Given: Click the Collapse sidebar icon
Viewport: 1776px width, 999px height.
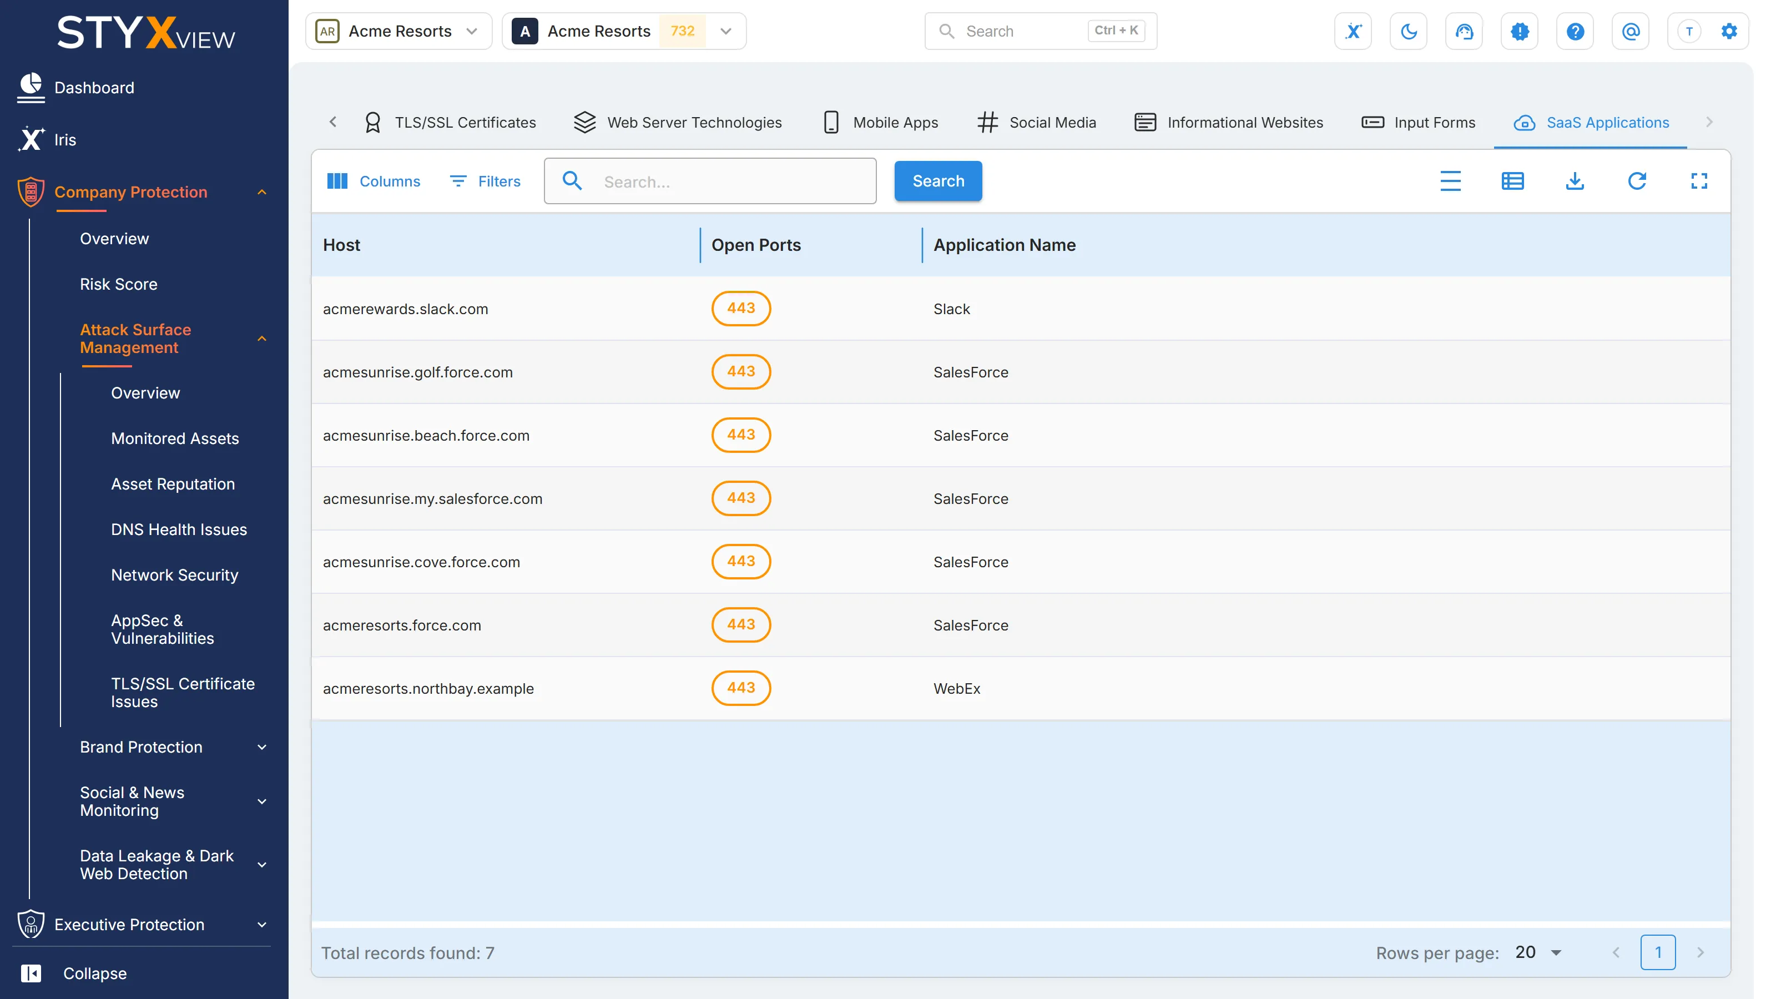Looking at the screenshot, I should [31, 973].
